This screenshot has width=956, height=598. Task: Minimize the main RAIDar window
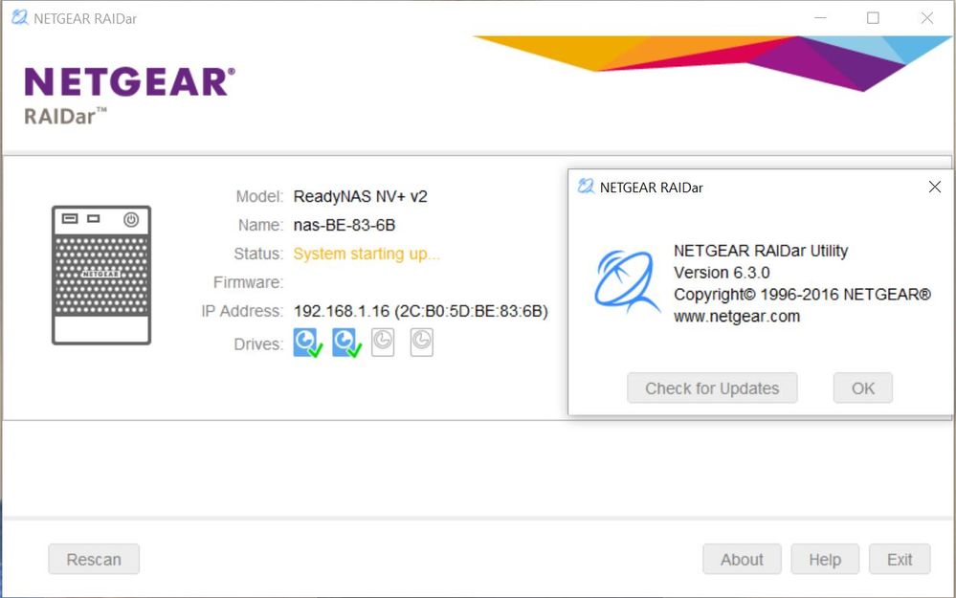(821, 18)
